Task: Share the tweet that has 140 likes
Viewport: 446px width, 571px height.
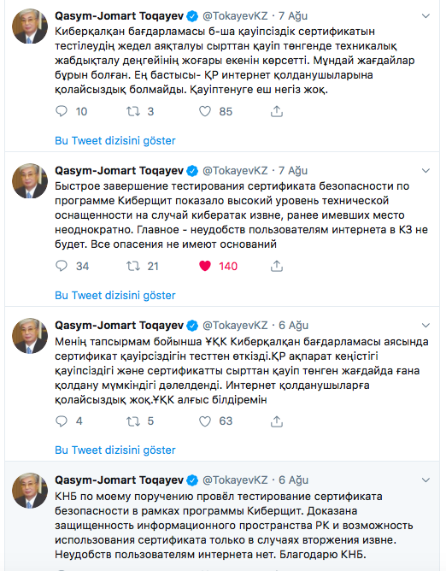Action: click(277, 266)
